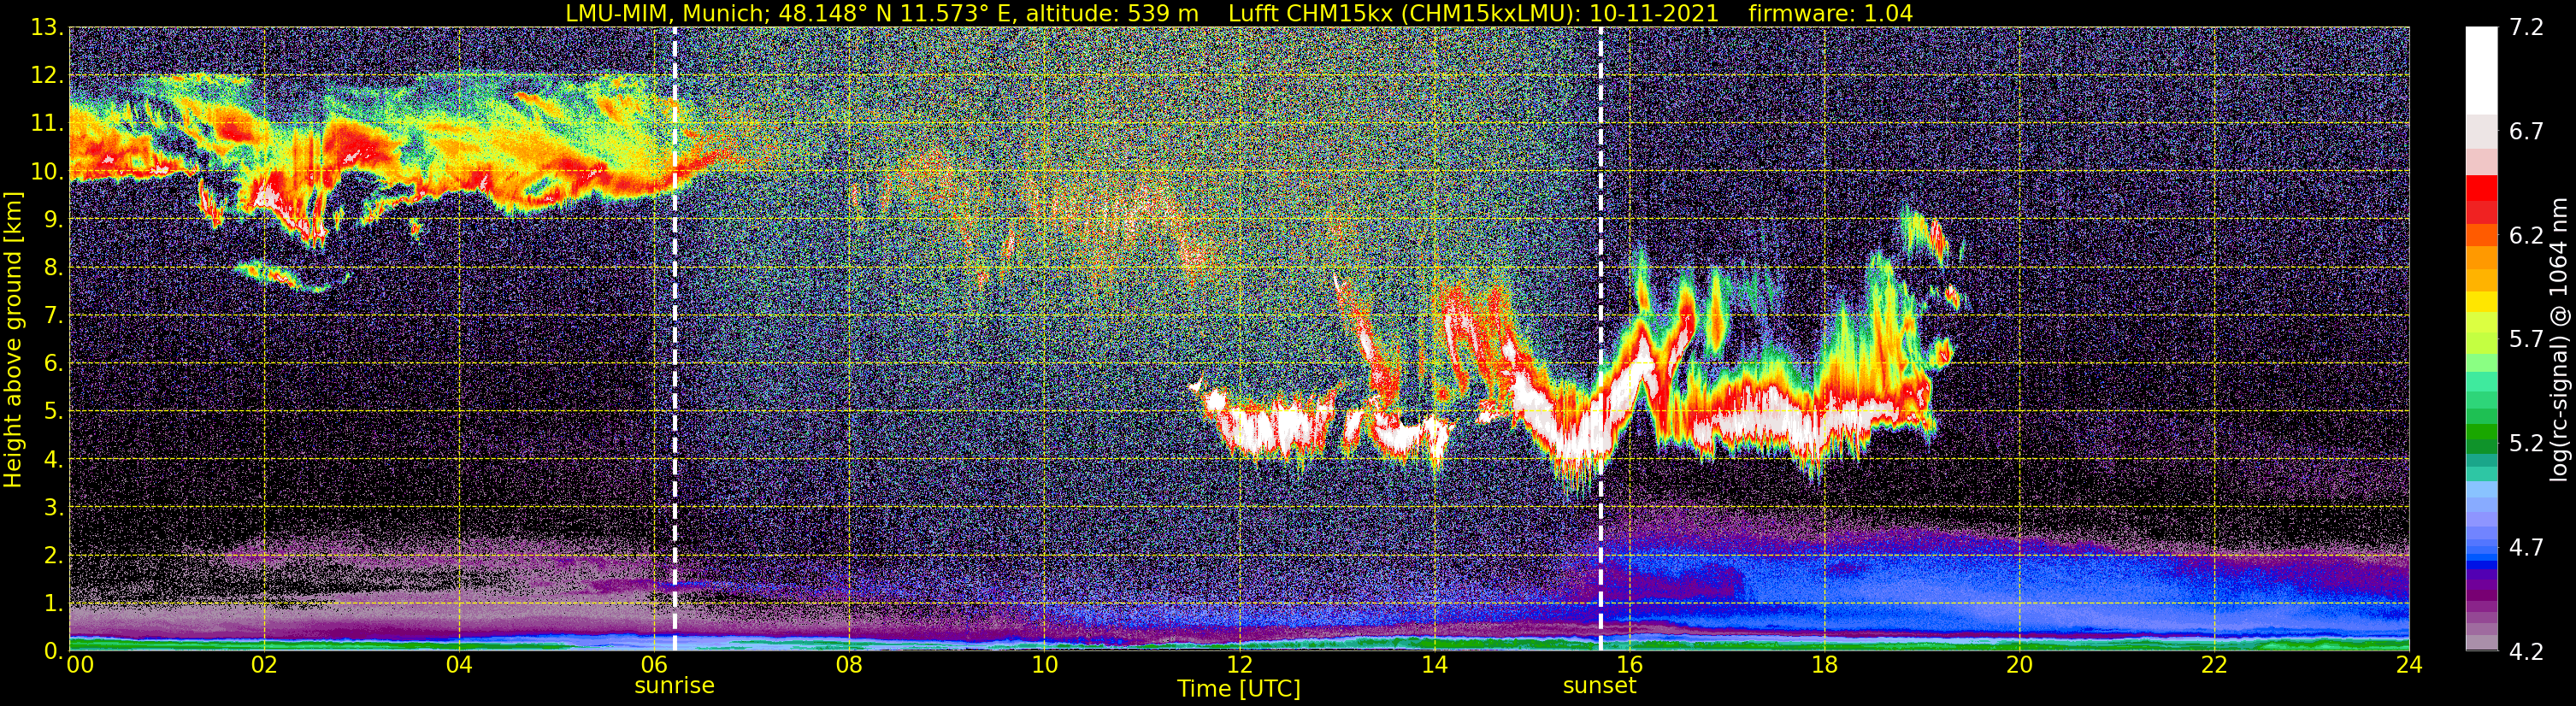Click the colorbar tick value 5.2
The image size is (2576, 706).
click(2526, 444)
